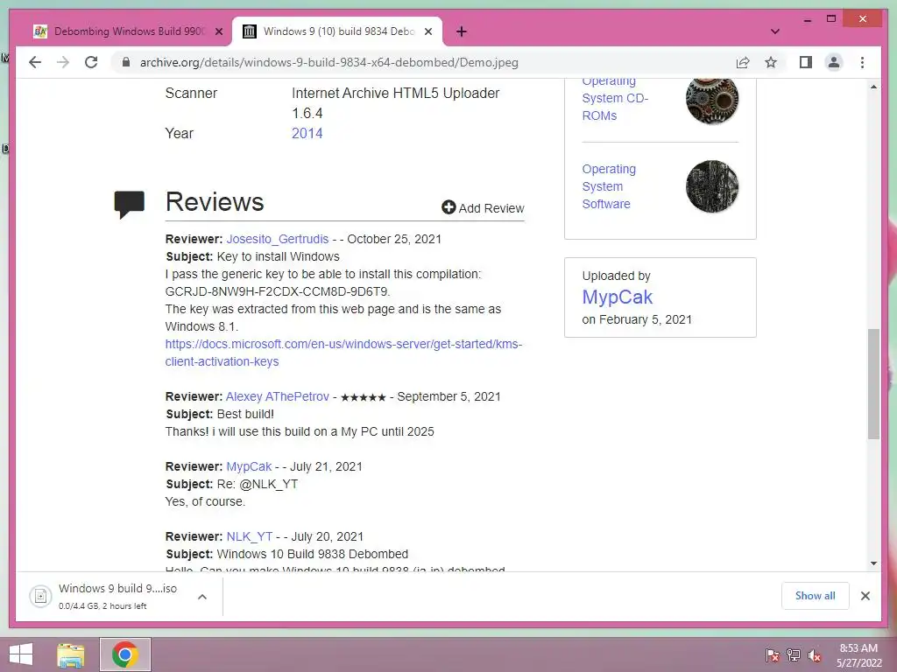This screenshot has height=672, width=897.
Task: Click the Add Review button
Action: [x=483, y=208]
